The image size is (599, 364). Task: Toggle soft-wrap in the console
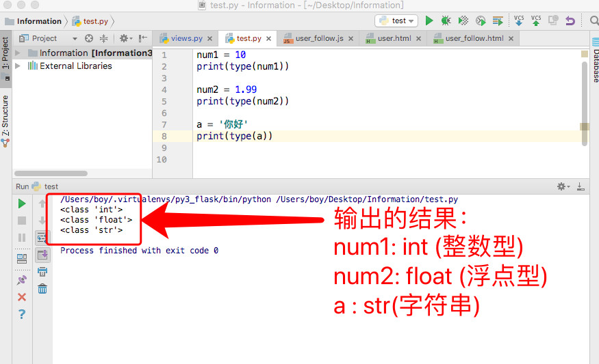(x=42, y=238)
